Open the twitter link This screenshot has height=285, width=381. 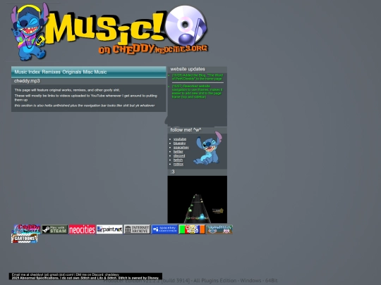[178, 151]
